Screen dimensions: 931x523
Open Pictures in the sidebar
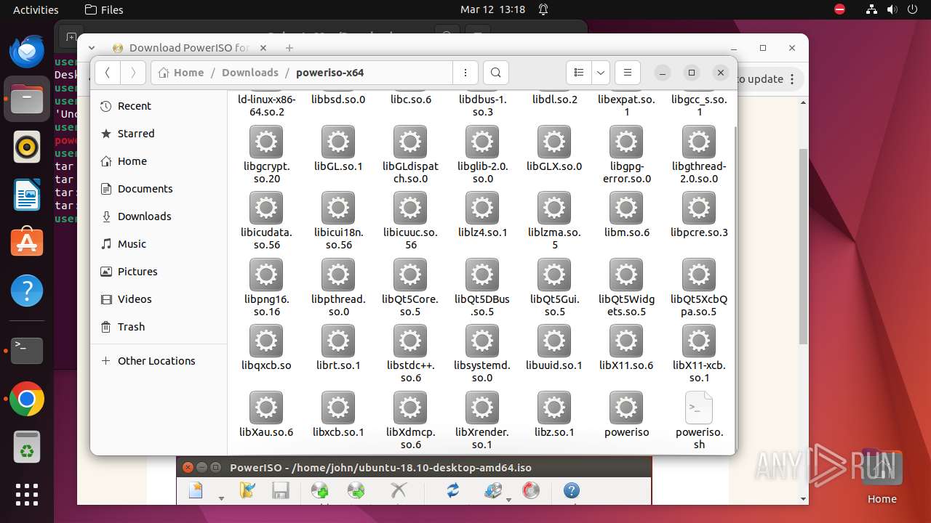coord(159,272)
